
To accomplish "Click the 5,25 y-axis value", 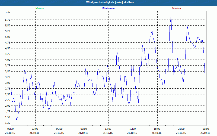I will (x=8, y=31).
